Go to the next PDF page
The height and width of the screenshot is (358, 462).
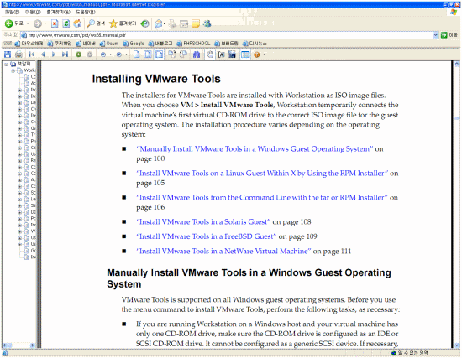pos(54,54)
